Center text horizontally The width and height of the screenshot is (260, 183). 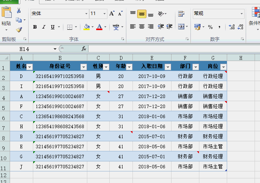tap(142, 26)
